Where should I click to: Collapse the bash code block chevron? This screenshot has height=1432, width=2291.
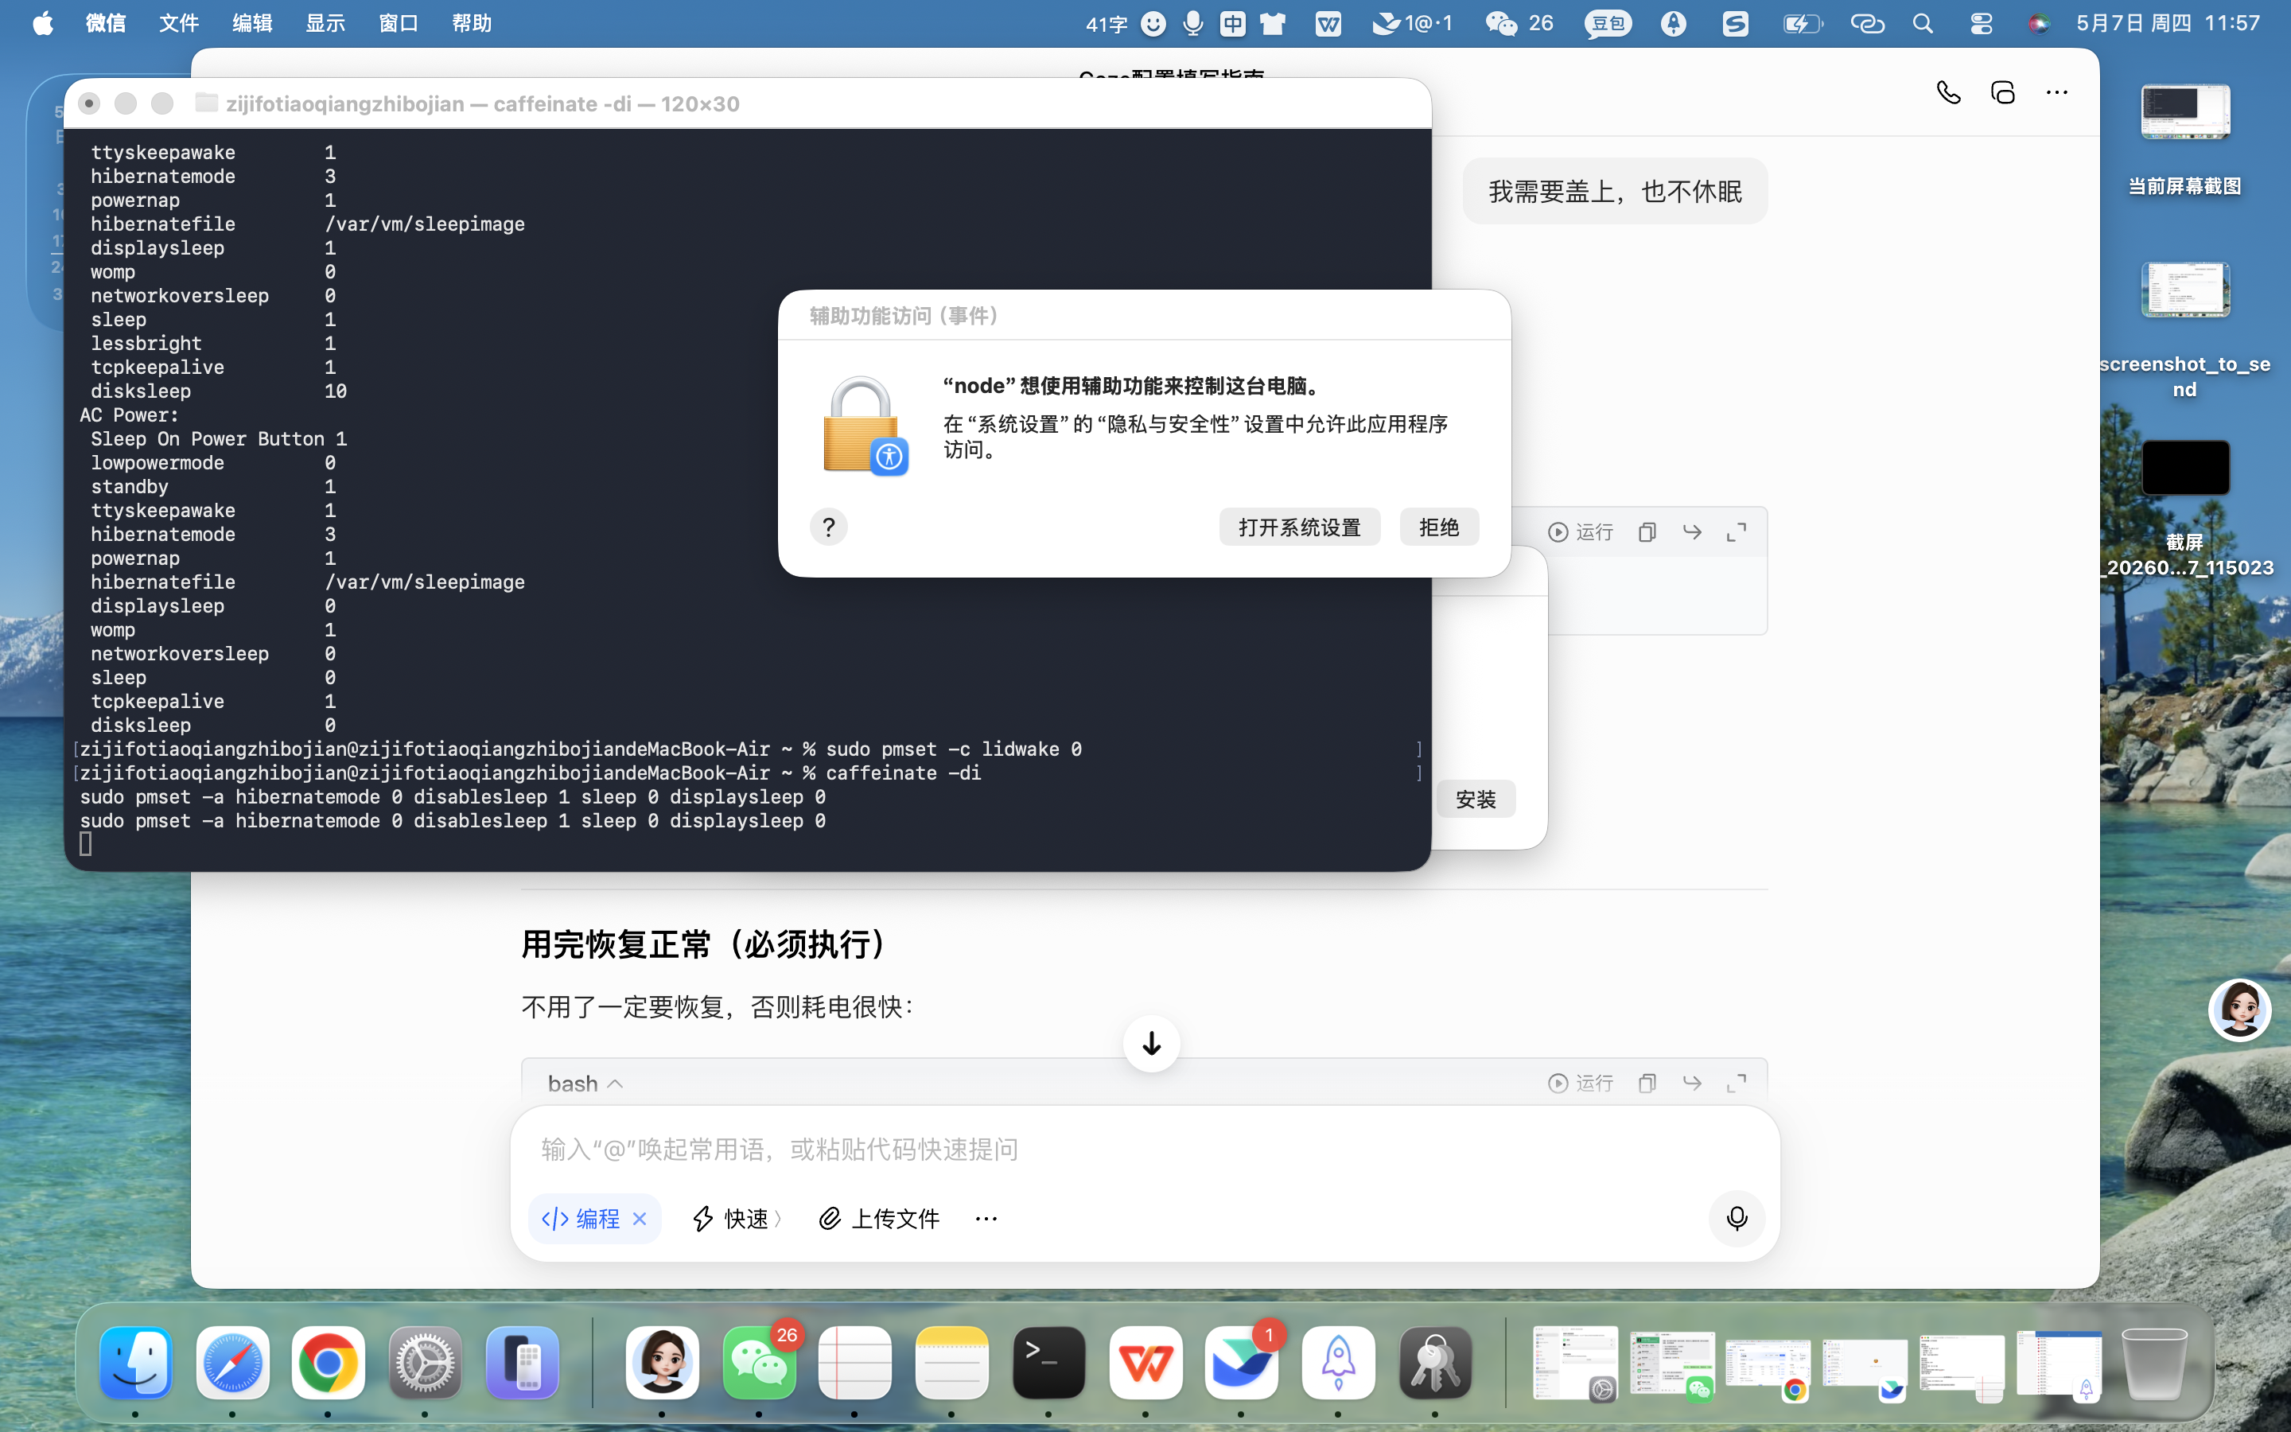[x=614, y=1084]
